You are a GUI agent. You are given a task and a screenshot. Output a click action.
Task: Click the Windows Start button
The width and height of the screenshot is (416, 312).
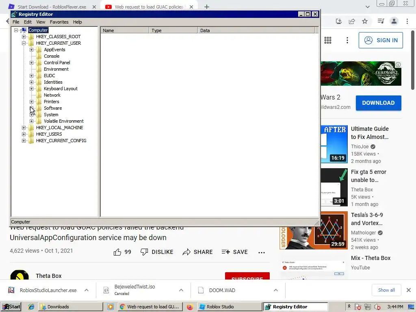(x=11, y=307)
